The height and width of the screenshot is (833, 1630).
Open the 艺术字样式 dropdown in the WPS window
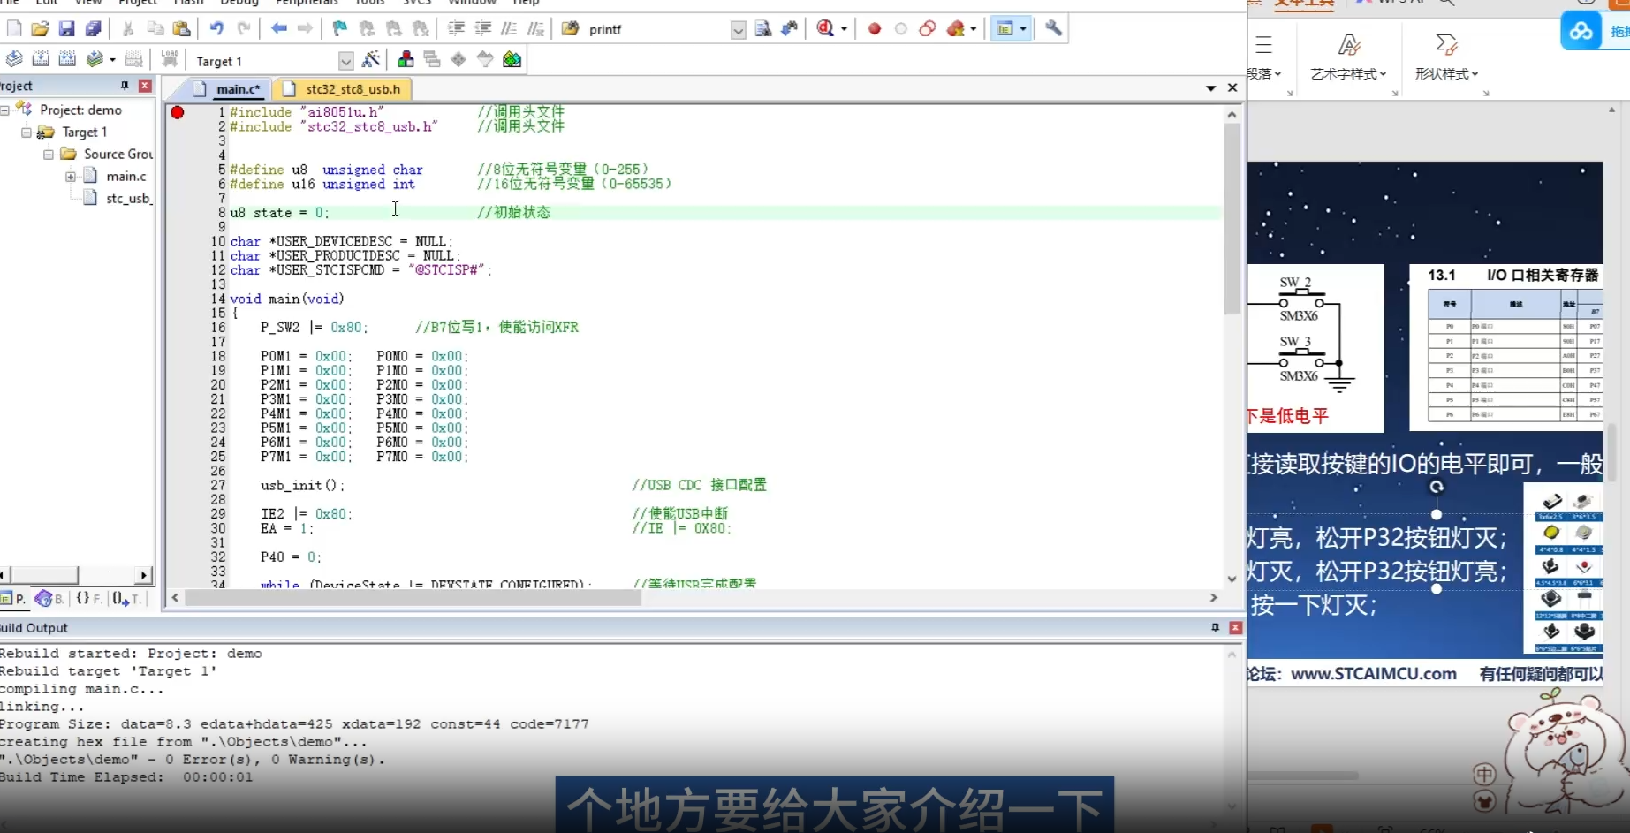click(x=1348, y=74)
